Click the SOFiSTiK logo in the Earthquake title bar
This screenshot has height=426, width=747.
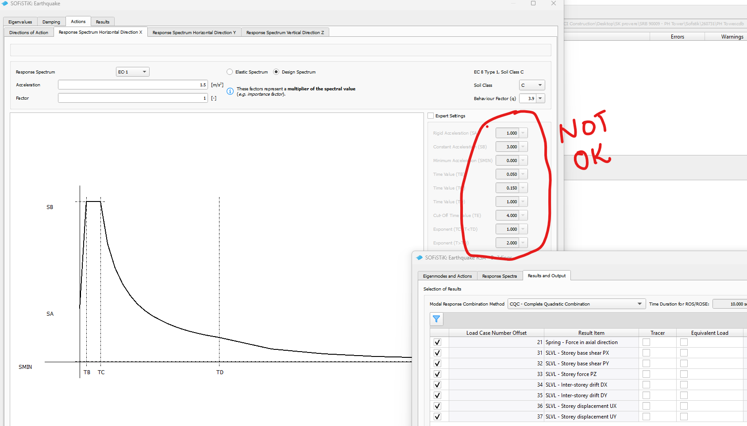pos(5,4)
